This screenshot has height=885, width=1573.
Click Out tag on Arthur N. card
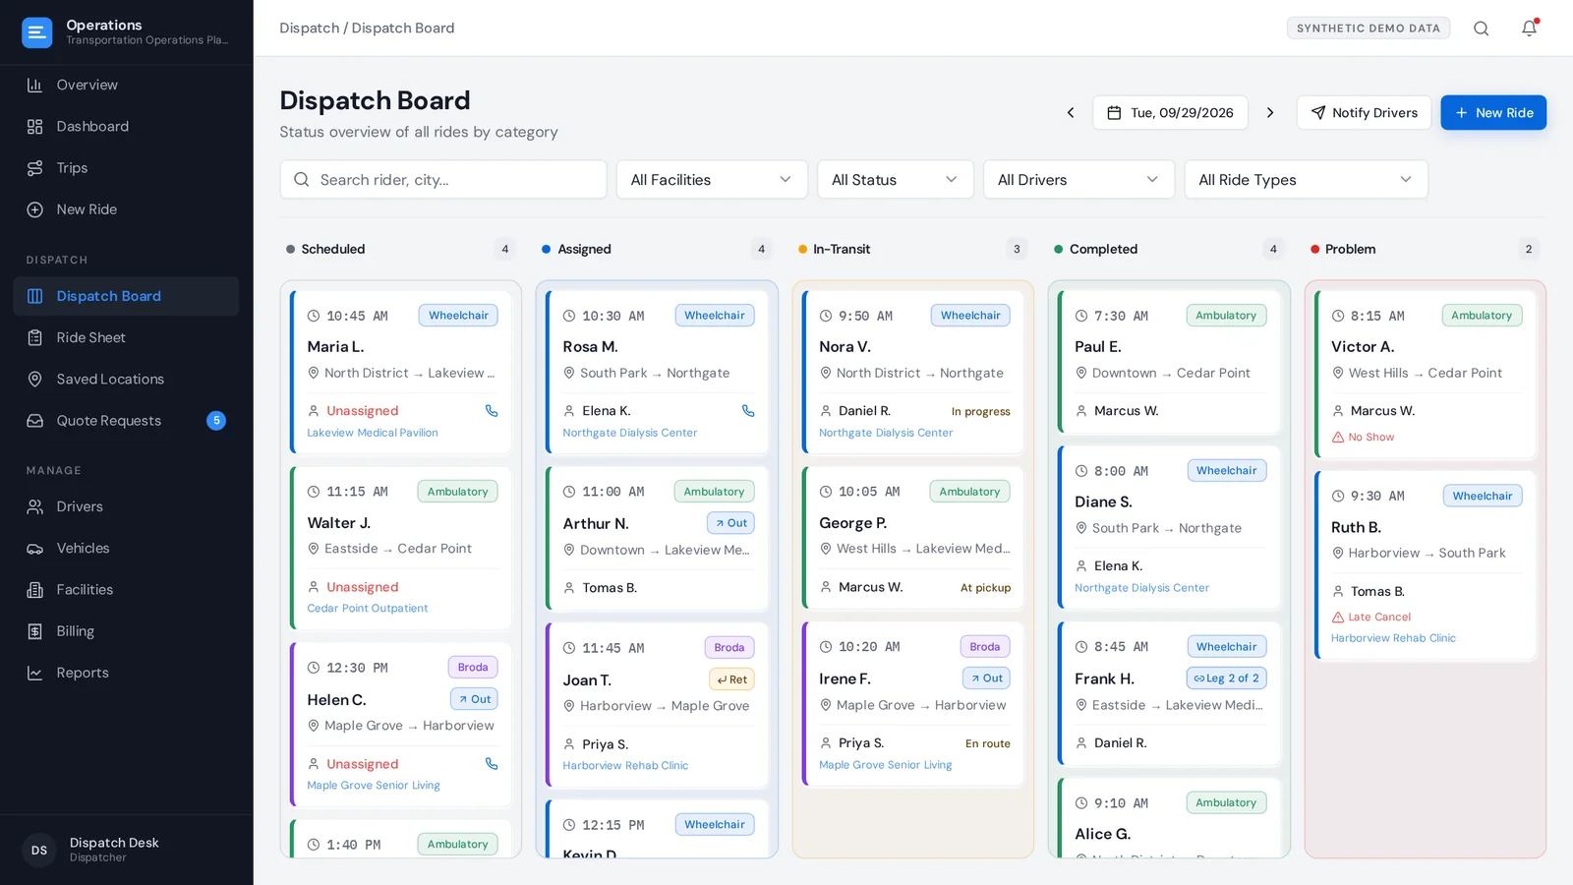pos(730,523)
